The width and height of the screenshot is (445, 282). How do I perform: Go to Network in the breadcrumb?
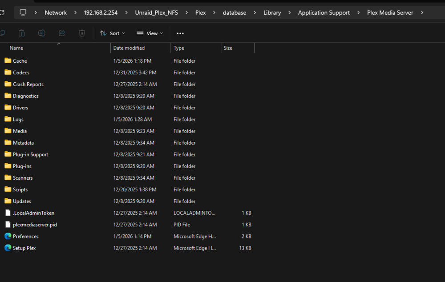tap(56, 12)
